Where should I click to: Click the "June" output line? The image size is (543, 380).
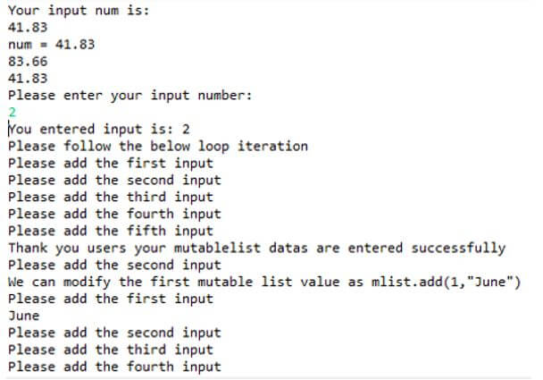pyautogui.click(x=23, y=316)
